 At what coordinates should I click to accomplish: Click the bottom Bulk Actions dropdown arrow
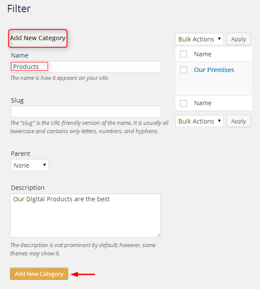pos(219,121)
